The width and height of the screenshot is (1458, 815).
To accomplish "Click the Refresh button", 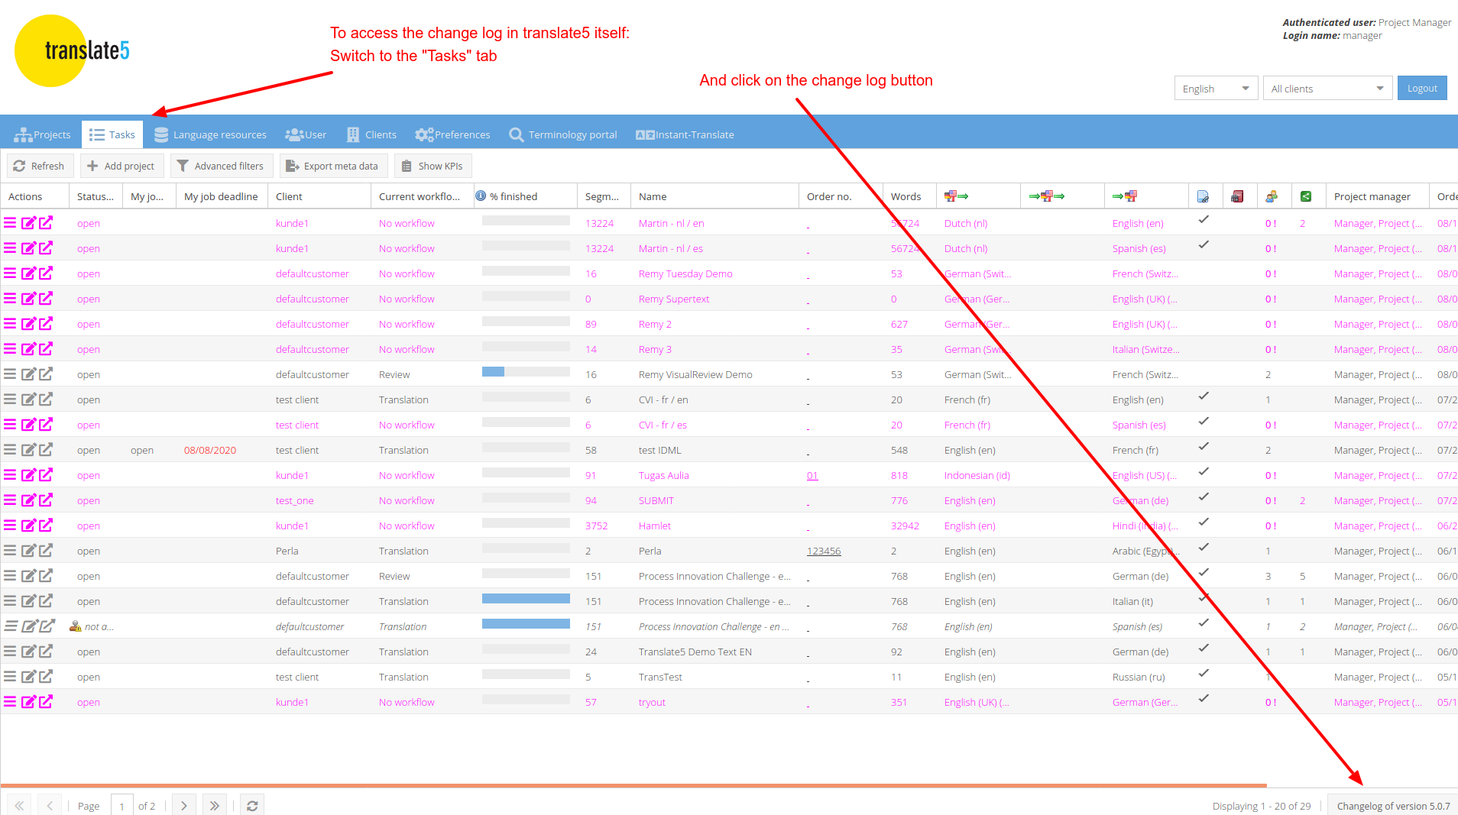I will 40,166.
